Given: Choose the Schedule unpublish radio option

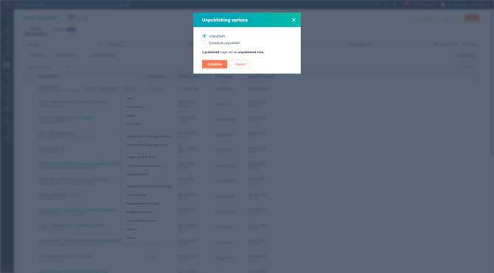Looking at the screenshot, I should pyautogui.click(x=204, y=43).
